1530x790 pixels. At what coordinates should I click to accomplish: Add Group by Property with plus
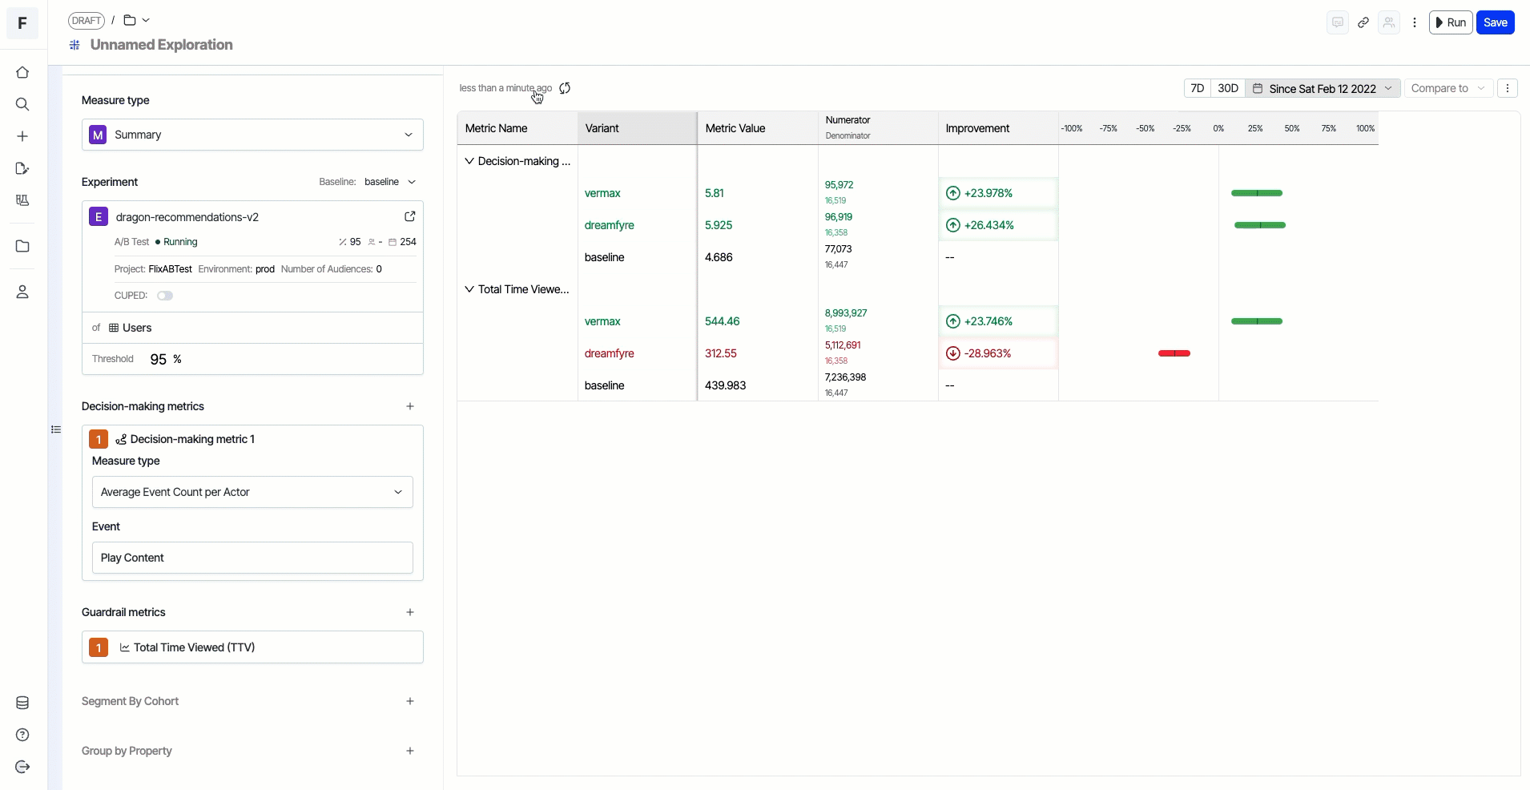[x=410, y=751]
